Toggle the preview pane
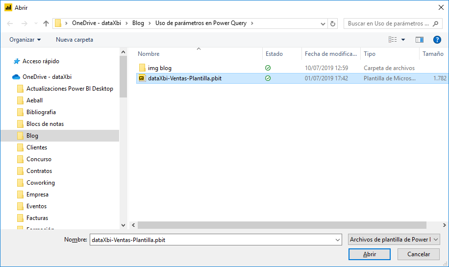Image resolution: width=449 pixels, height=267 pixels. [x=420, y=40]
